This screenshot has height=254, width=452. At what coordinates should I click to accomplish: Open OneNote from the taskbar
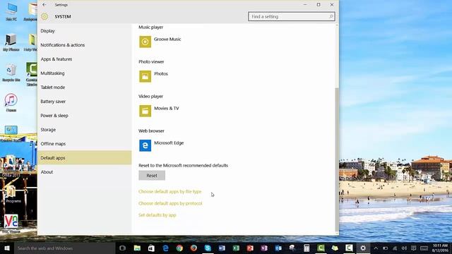point(264,248)
